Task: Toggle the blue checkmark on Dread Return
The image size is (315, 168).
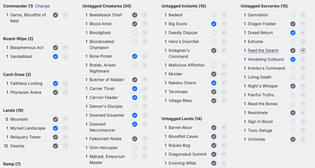Action: pyautogui.click(x=293, y=33)
